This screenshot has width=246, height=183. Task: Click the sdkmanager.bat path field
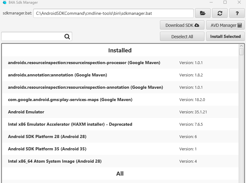[113, 14]
